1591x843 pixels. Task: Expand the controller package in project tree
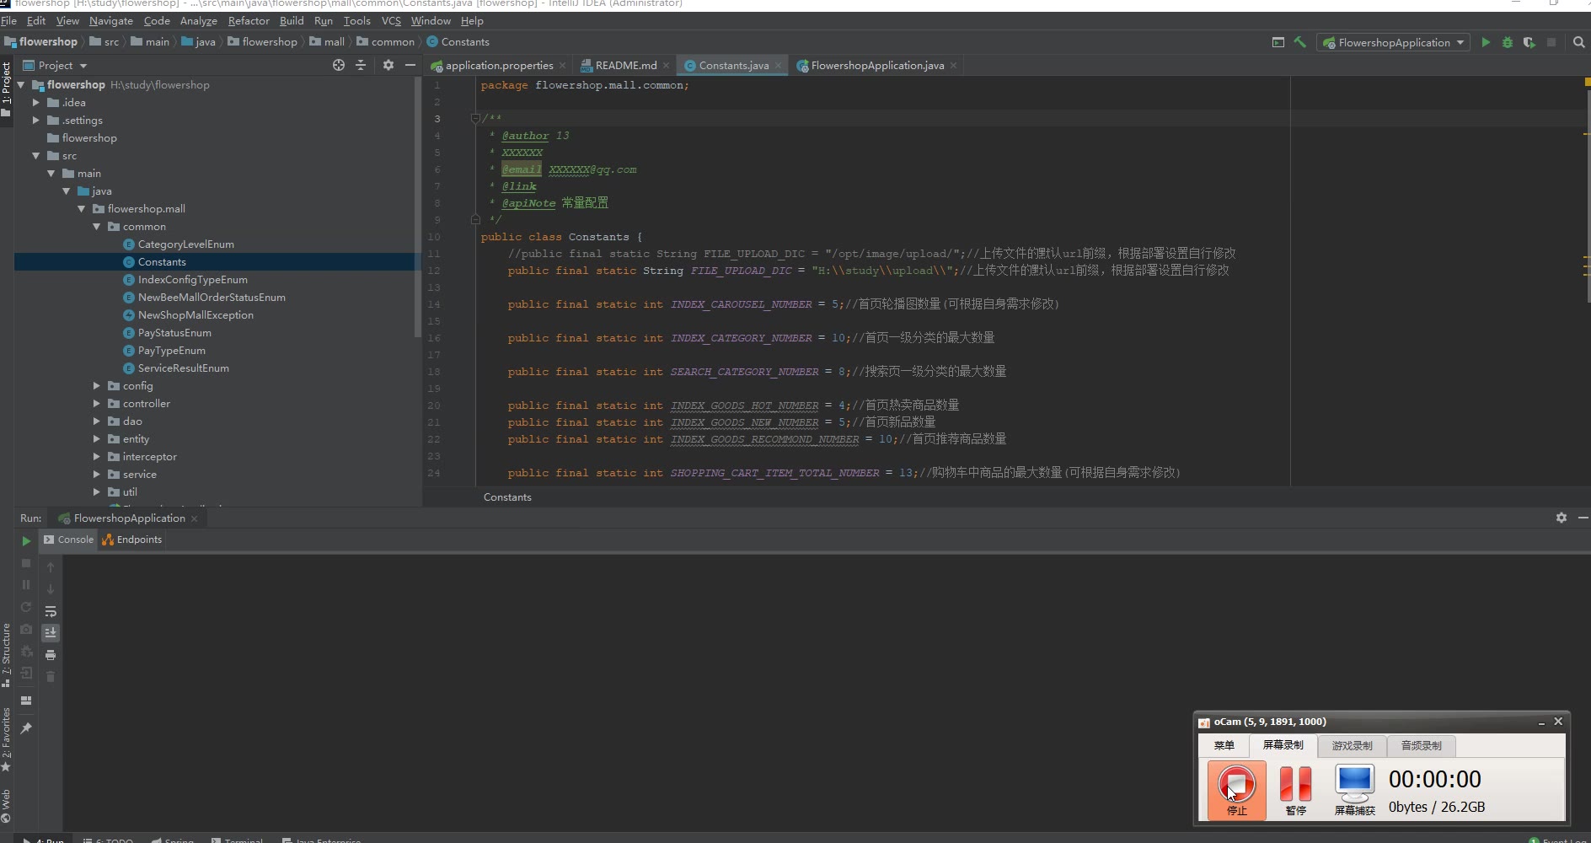coord(97,404)
